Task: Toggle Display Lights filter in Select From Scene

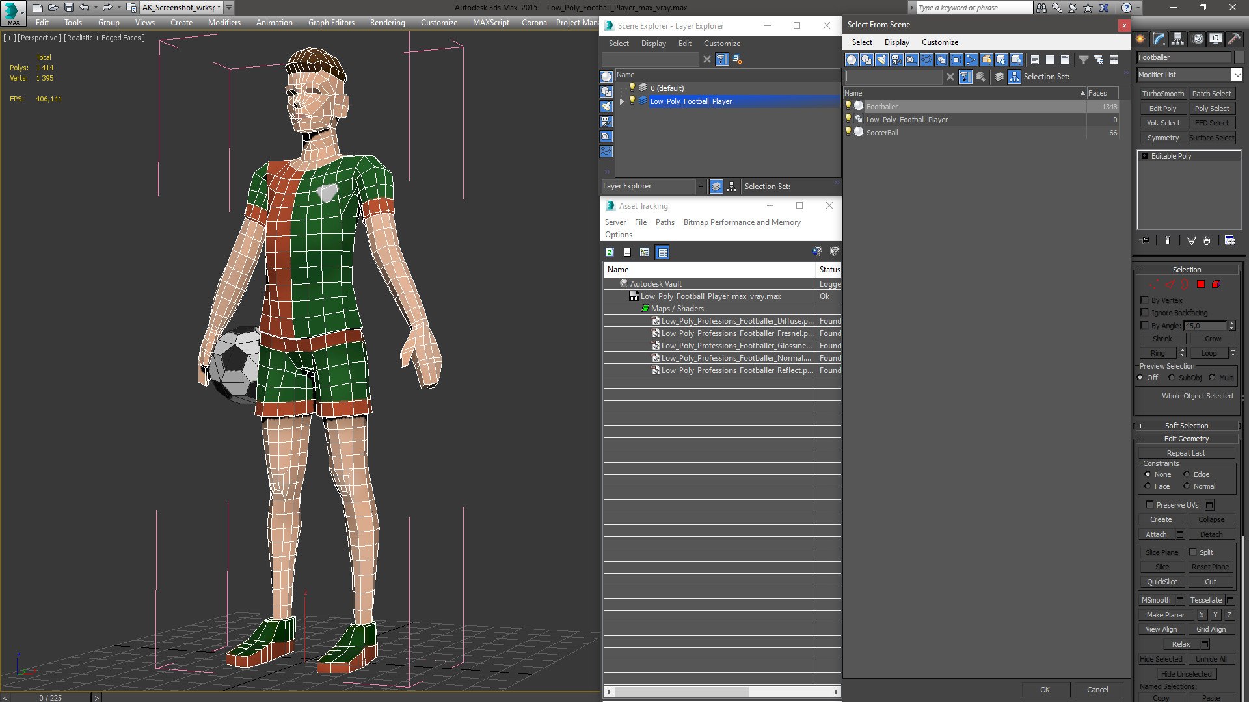Action: (x=881, y=60)
